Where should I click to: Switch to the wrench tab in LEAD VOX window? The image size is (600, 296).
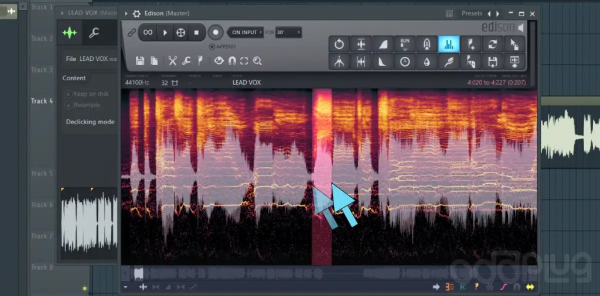pos(94,33)
